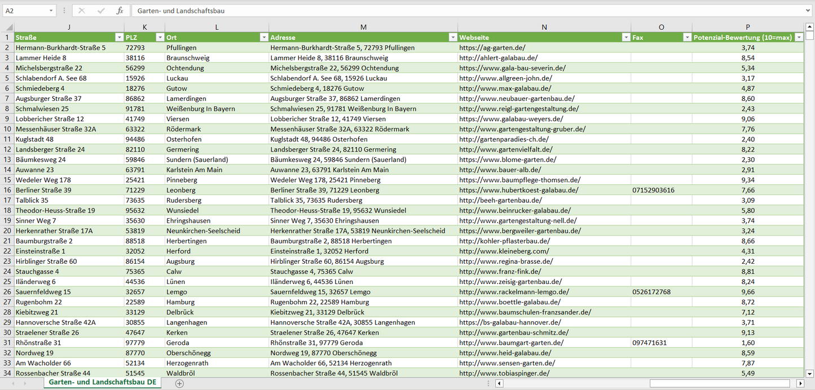Viewport: 815px width, 390px height.
Task: Open the Webseite column filter dropdown
Action: 625,38
